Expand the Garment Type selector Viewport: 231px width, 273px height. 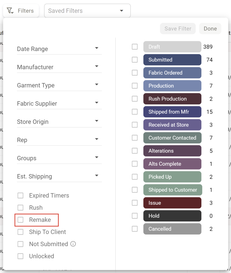click(59, 85)
